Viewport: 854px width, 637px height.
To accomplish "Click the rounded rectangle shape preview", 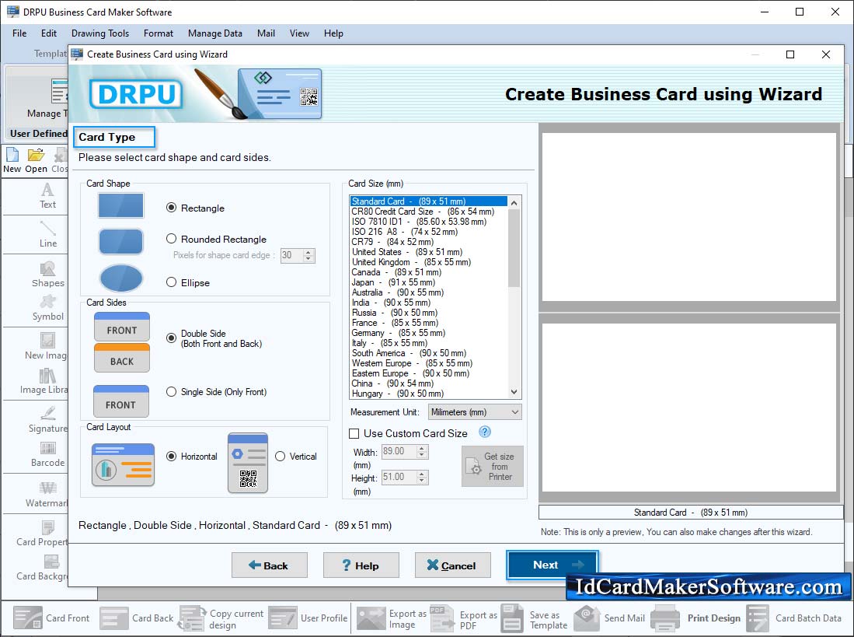I will click(120, 241).
